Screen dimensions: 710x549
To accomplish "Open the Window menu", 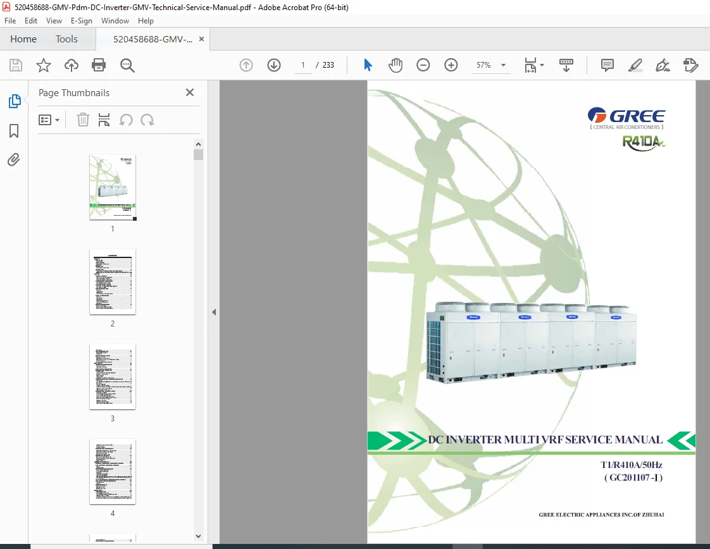I will [x=115, y=21].
